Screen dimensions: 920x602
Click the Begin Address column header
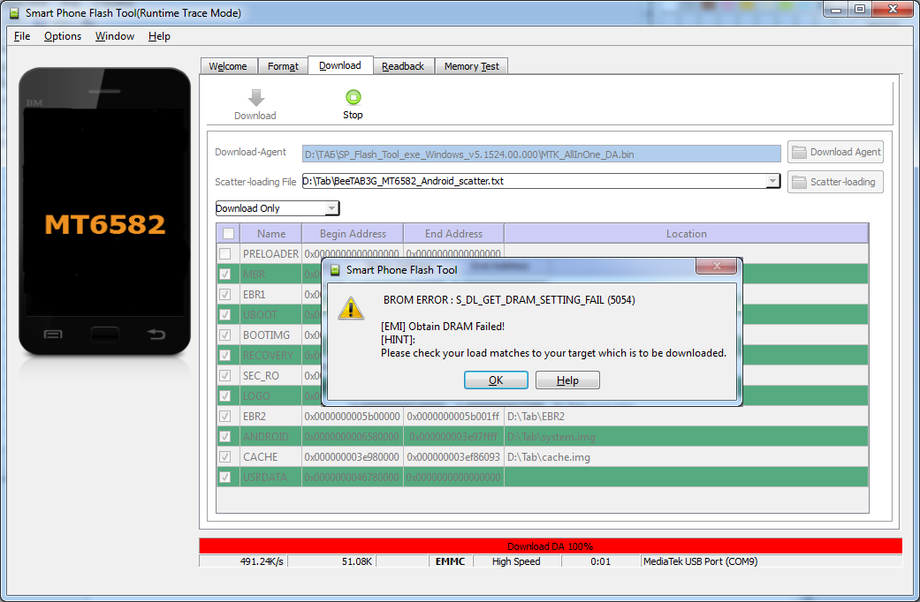[353, 233]
